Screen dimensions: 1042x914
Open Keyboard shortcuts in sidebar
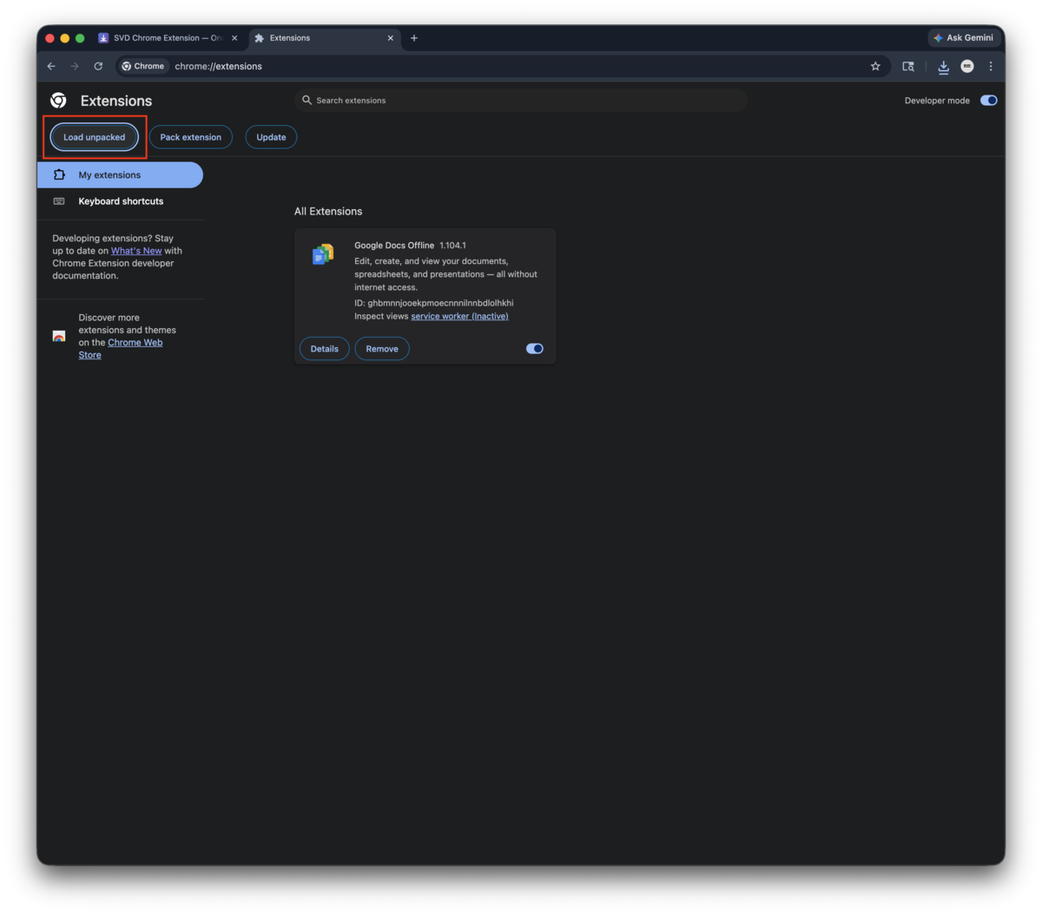pyautogui.click(x=120, y=201)
